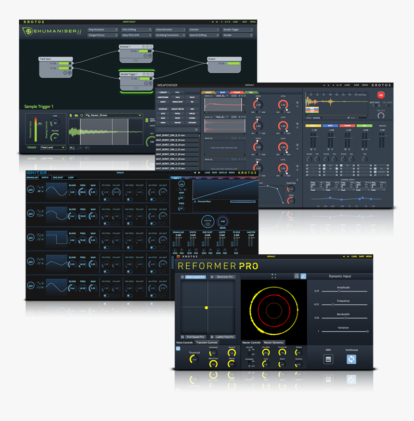Click next preset arrow in Weaponiser header
Image resolution: width=414 pixels, height=421 pixels.
pos(328,85)
